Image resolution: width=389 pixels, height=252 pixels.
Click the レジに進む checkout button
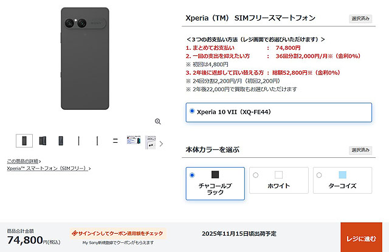[x=361, y=237]
